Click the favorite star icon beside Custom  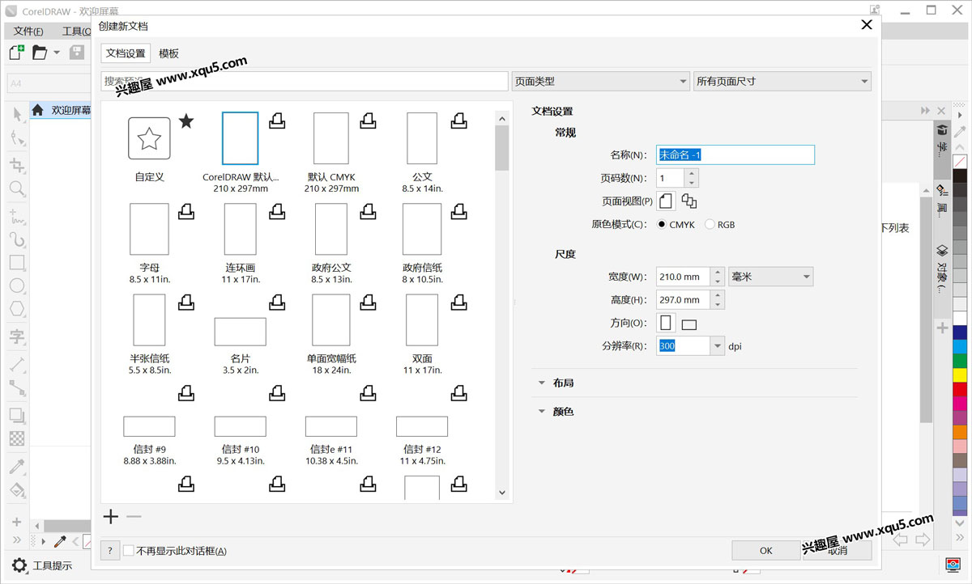pos(186,121)
